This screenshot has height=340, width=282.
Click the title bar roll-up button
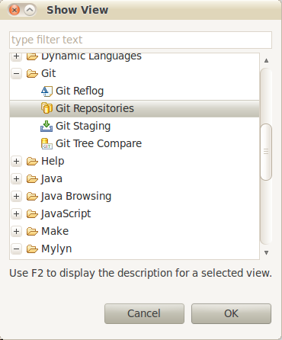pyautogui.click(x=30, y=10)
